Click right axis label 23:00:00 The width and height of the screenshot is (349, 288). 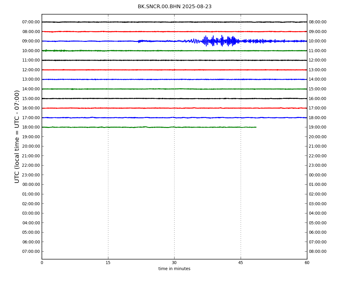(x=318, y=166)
